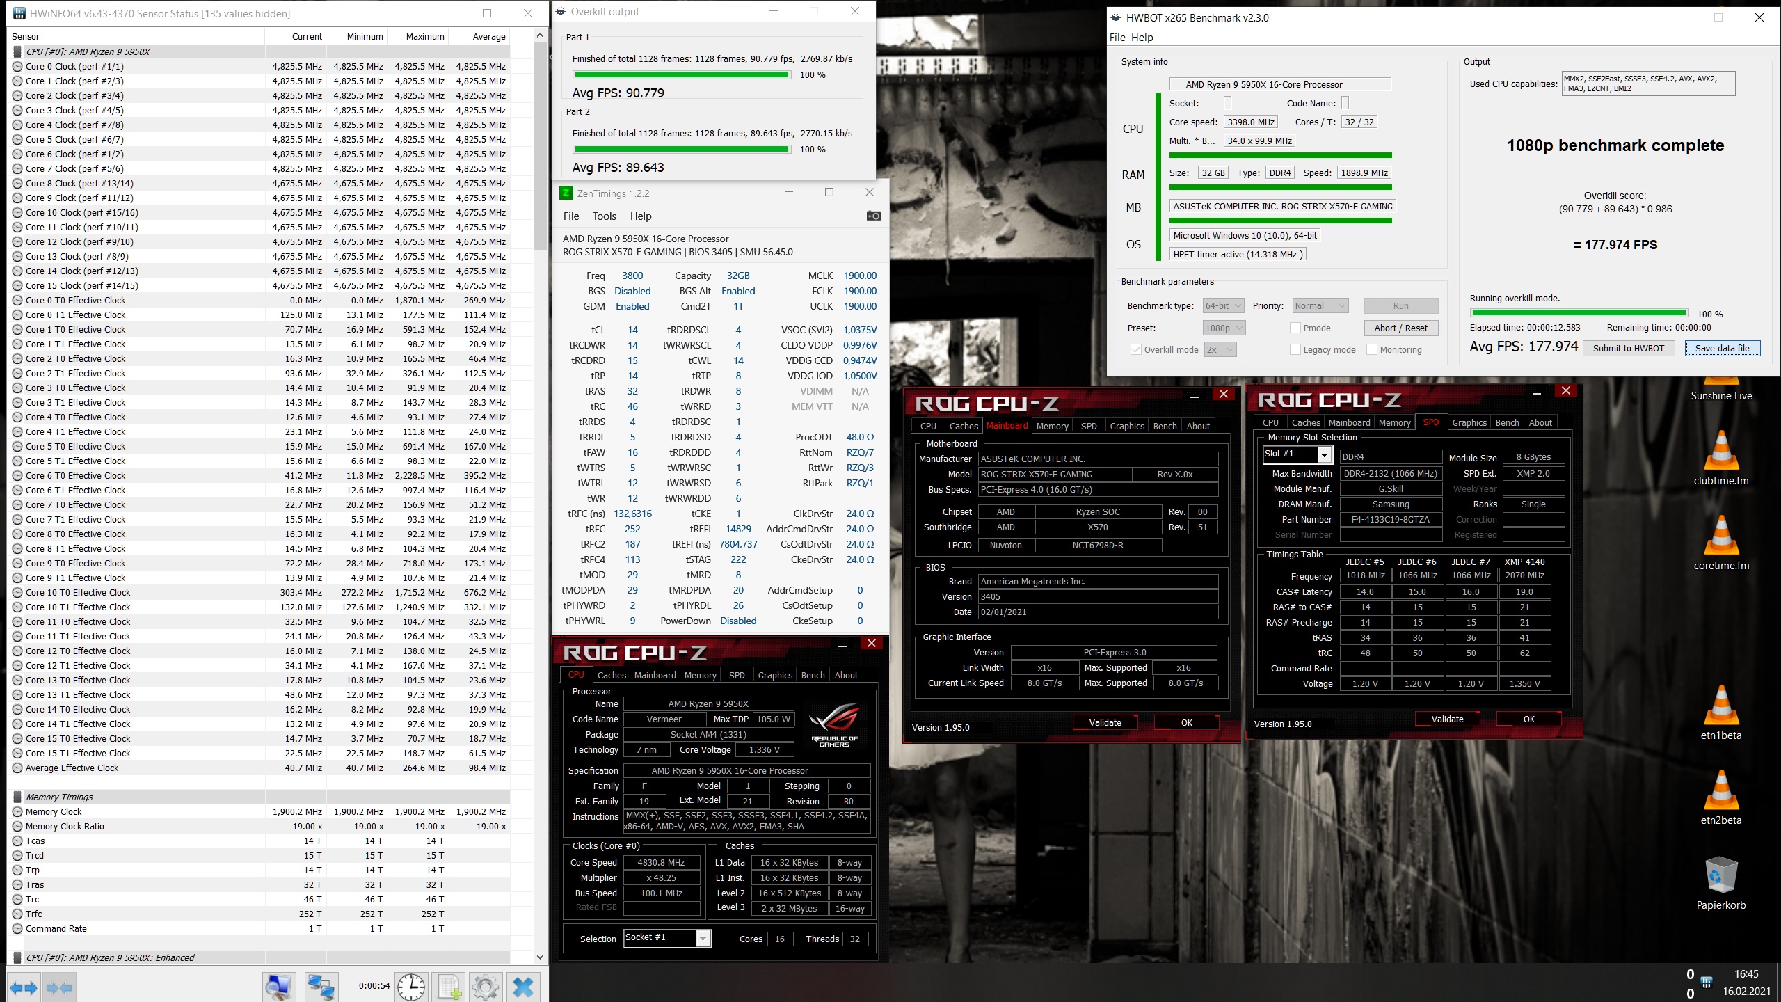Open HWiNFO sensor settings gear
1781x1002 pixels.
[x=486, y=987]
